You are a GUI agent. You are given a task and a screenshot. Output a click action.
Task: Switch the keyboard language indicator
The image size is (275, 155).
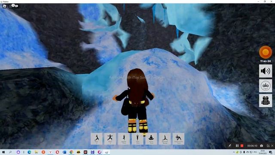click(x=255, y=152)
